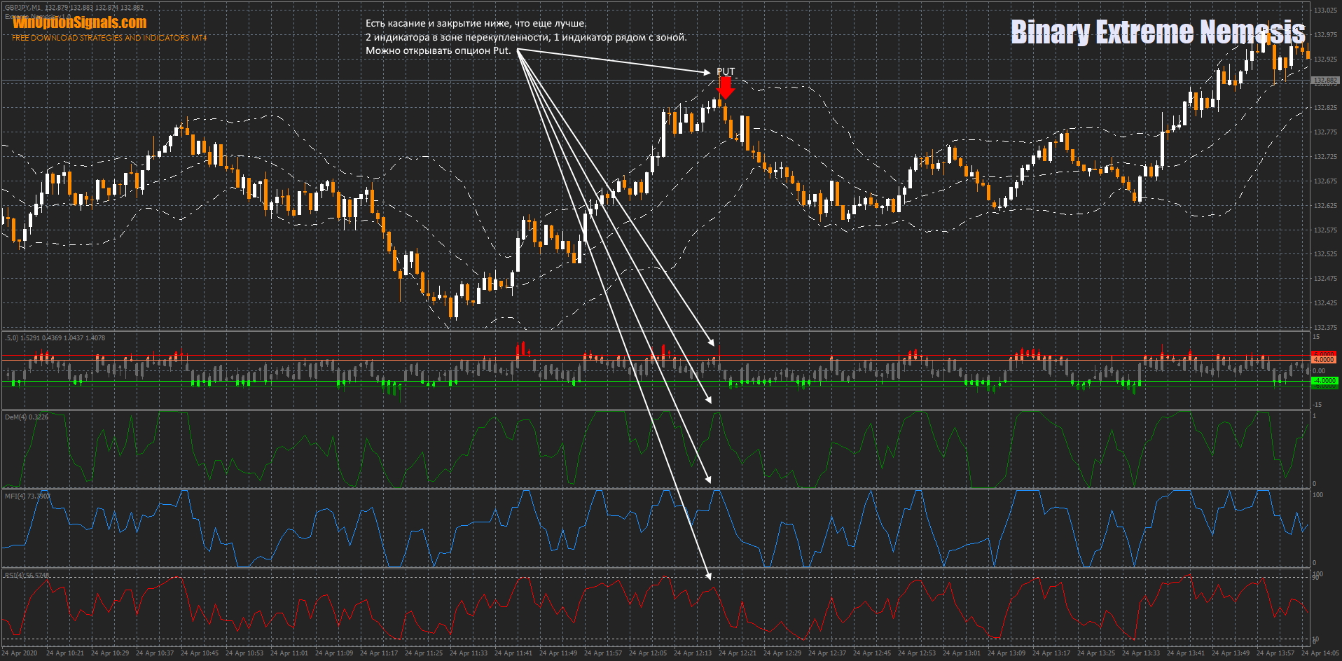
Task: Click the 24 Apr 2020 date label
Action: tap(20, 653)
